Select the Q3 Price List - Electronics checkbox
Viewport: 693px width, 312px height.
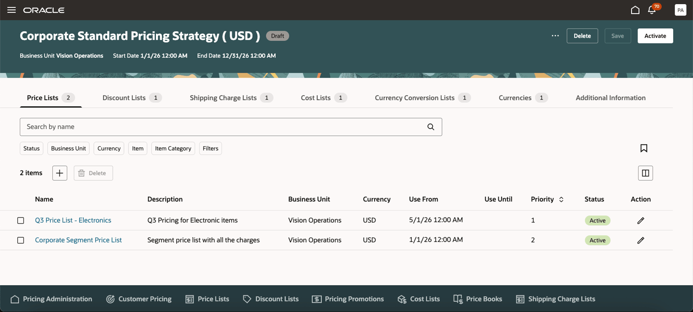21,220
